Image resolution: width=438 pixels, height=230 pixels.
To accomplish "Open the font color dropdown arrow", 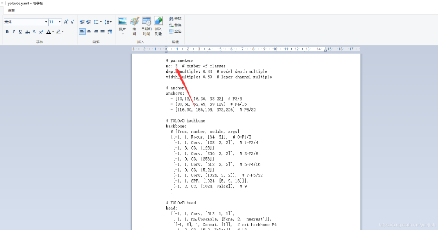I will (x=53, y=32).
